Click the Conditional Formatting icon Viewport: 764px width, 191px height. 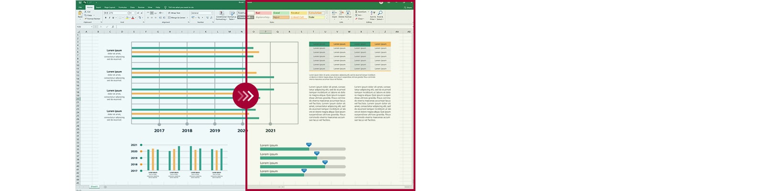[221, 13]
